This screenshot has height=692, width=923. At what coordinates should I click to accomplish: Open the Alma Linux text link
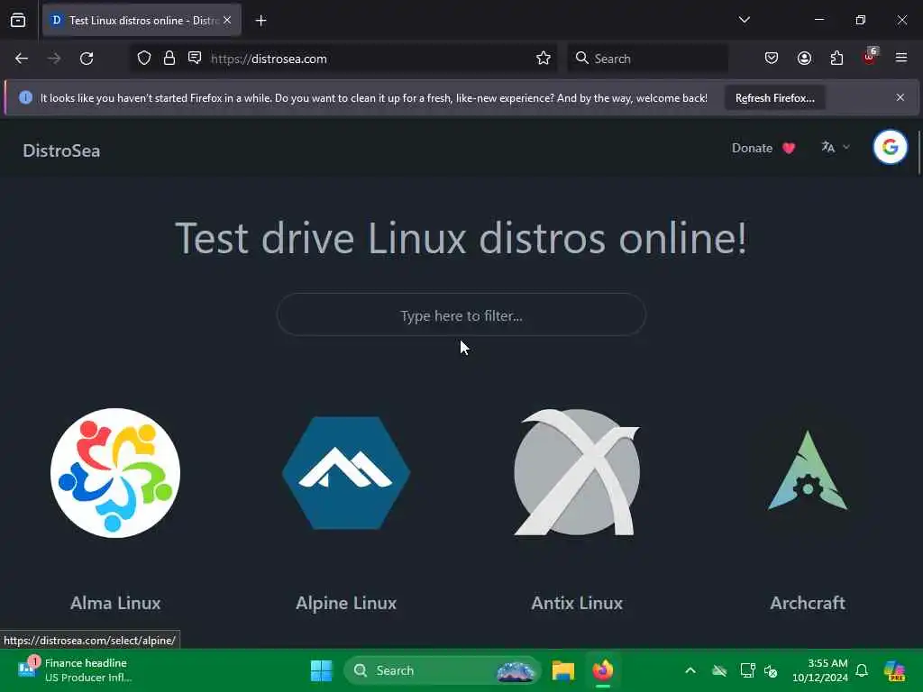coord(115,603)
